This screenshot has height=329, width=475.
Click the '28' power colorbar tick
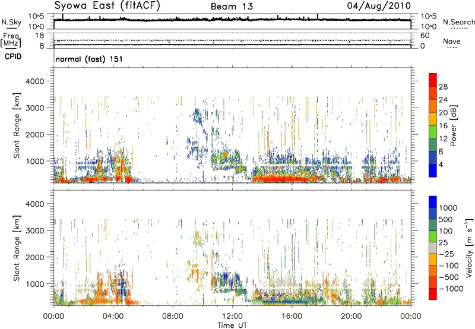coord(443,87)
